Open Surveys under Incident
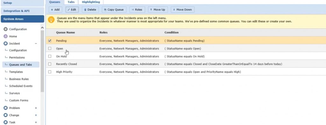Viewport: 326px width, 125px height. (15, 93)
